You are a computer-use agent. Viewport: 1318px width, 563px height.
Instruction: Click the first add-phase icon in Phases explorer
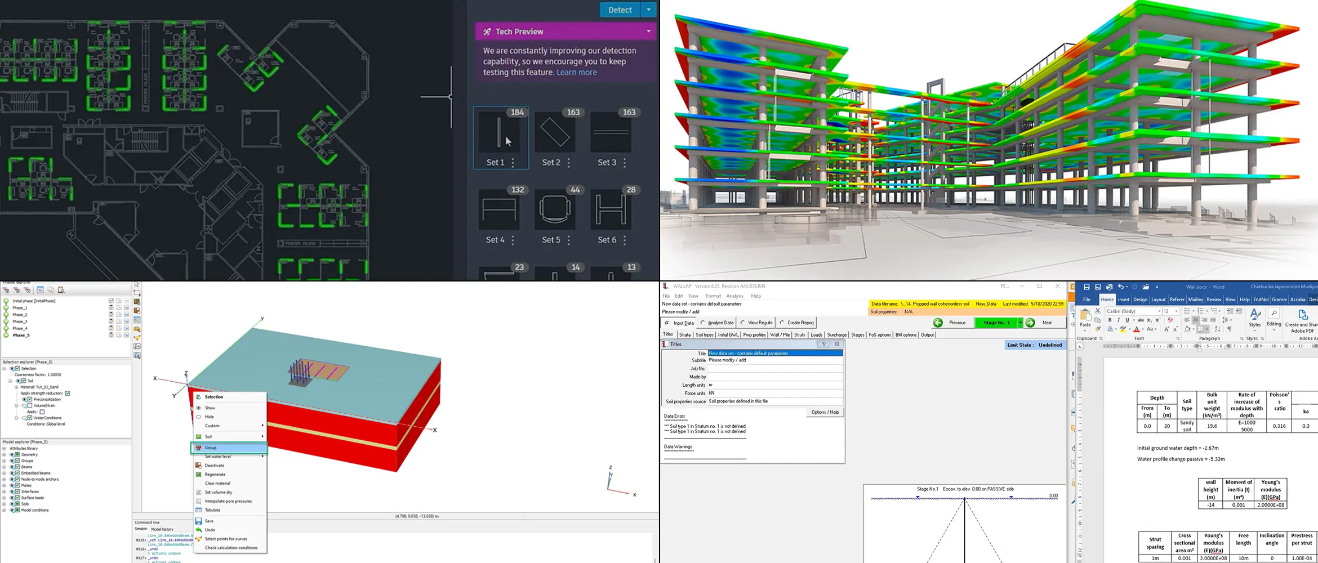pyautogui.click(x=6, y=290)
